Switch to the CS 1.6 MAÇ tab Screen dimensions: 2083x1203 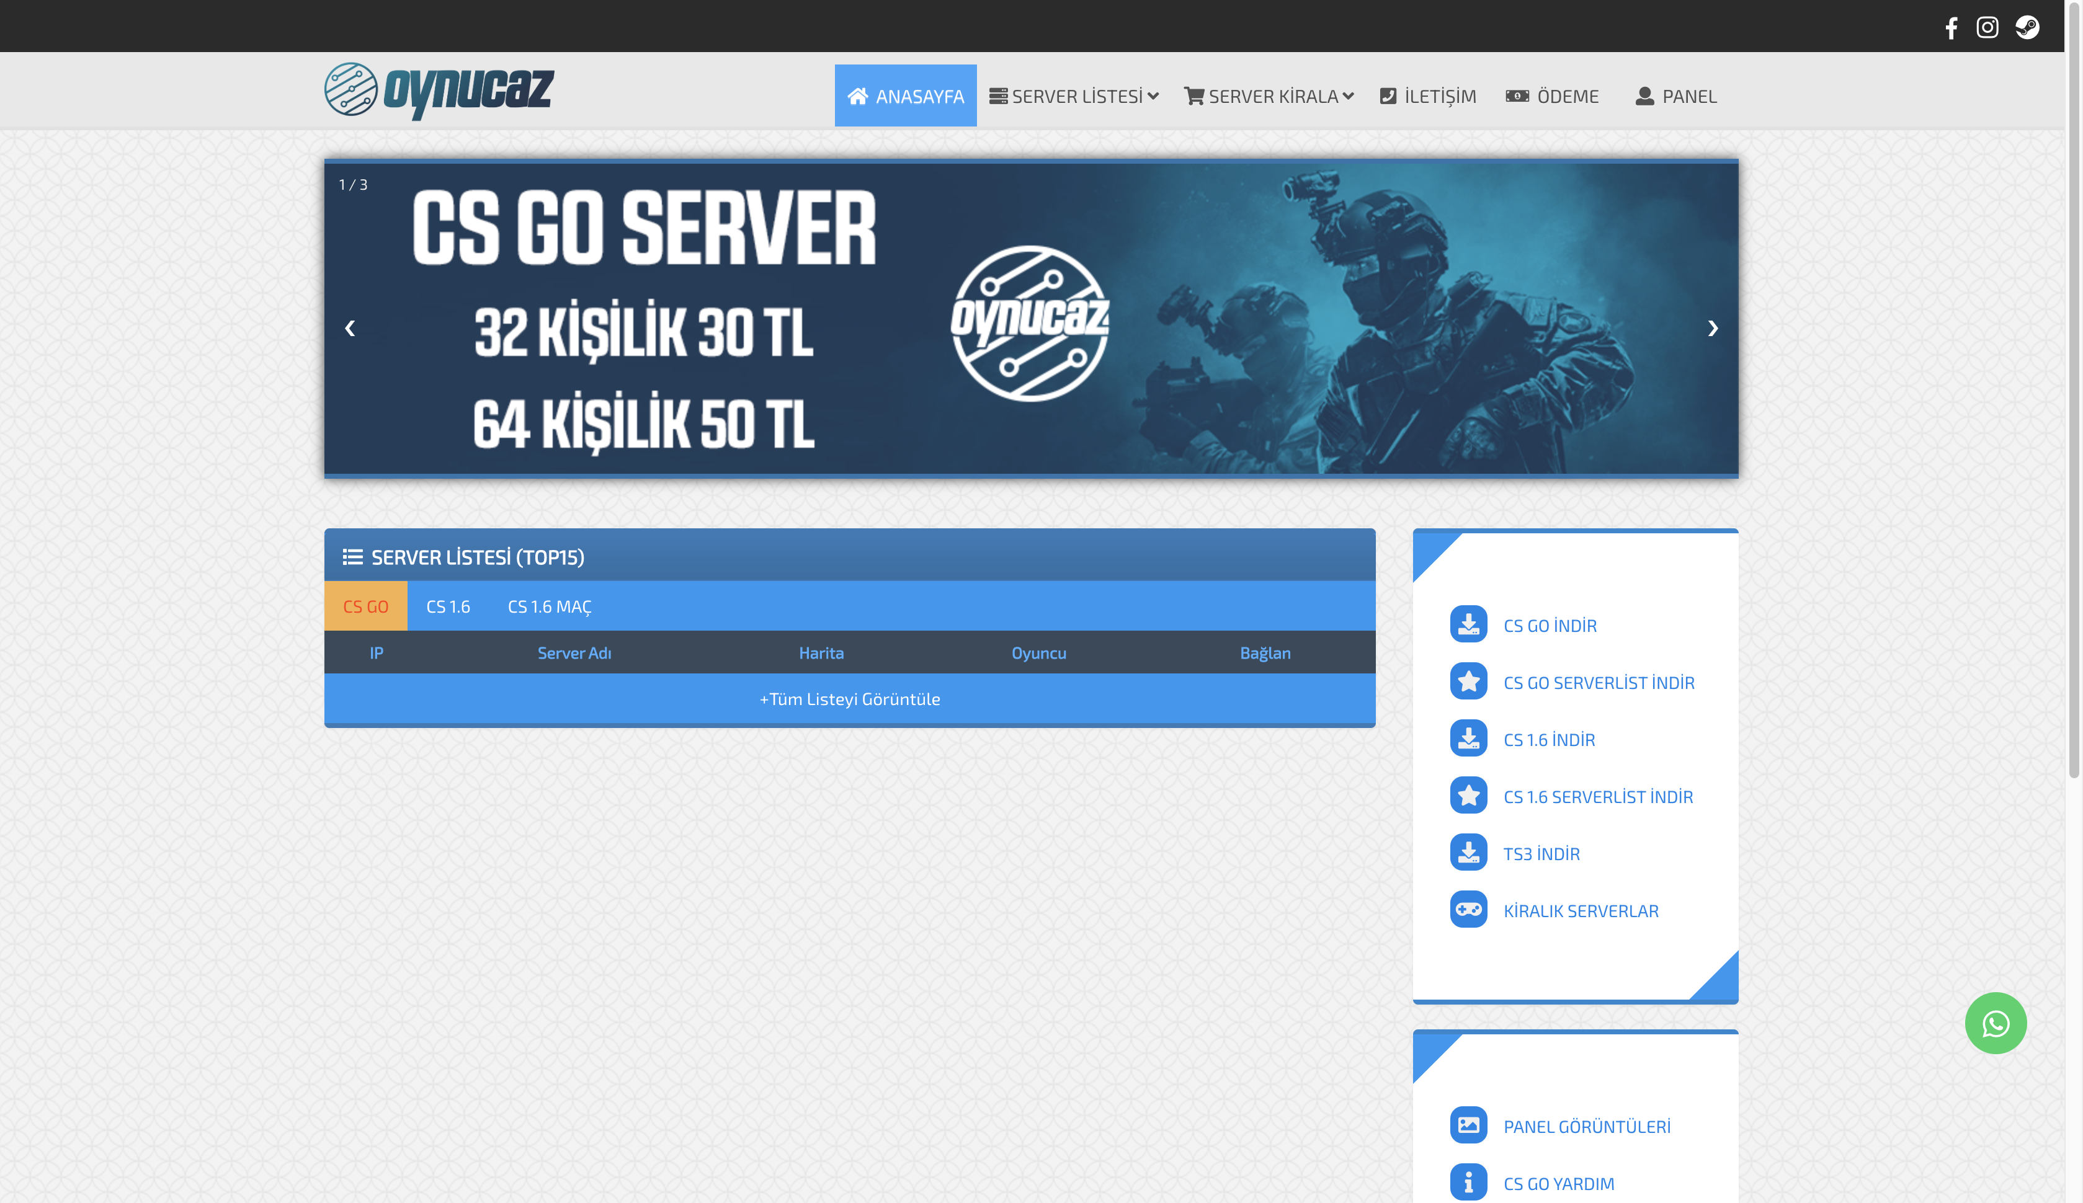tap(550, 606)
